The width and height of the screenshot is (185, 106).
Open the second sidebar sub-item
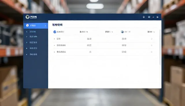[x=33, y=37]
